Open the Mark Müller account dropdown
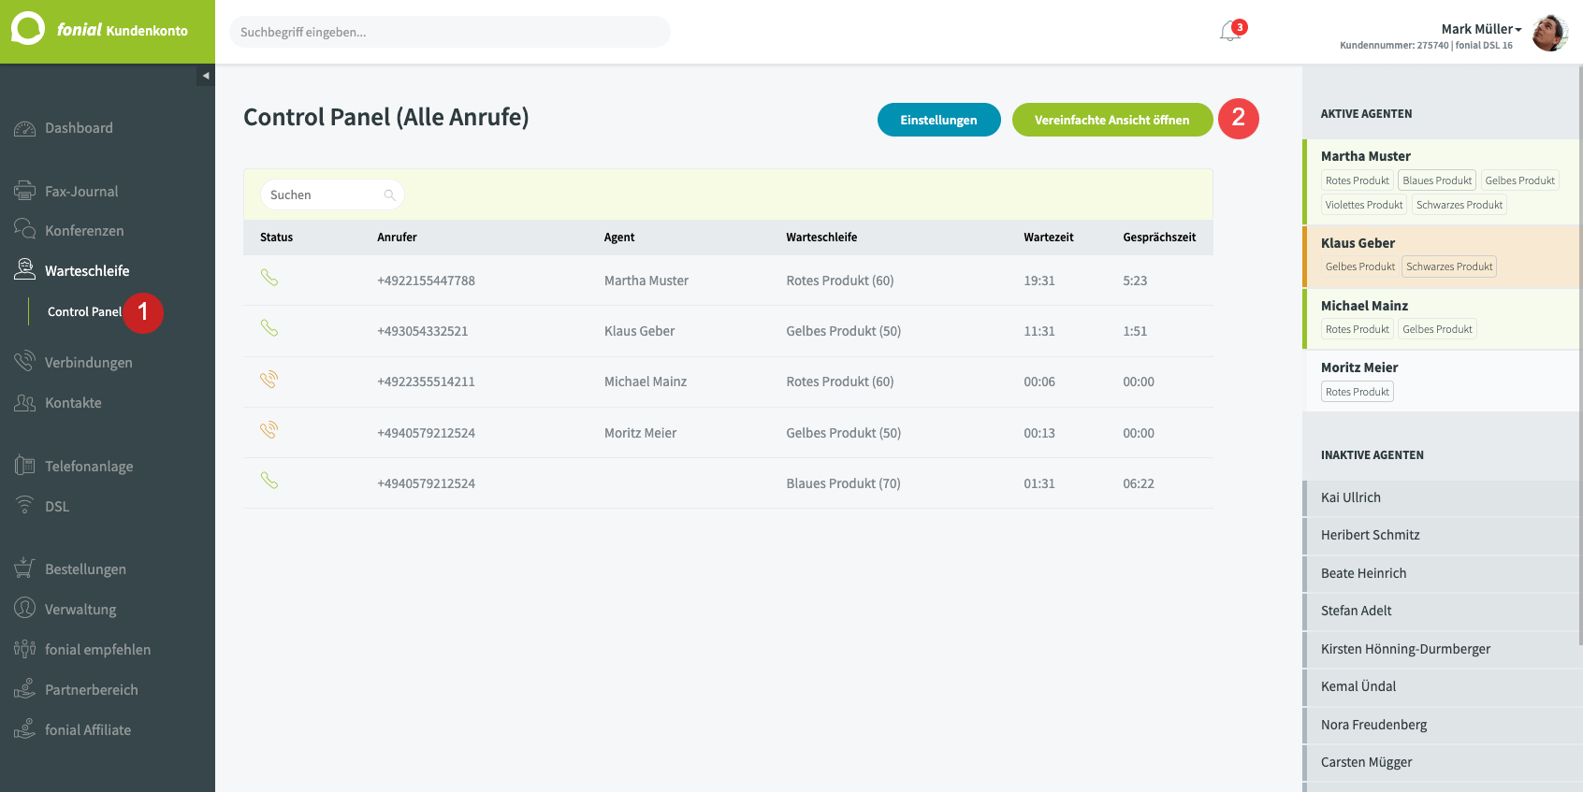Screen dimensions: 1583x792 coord(1481,29)
